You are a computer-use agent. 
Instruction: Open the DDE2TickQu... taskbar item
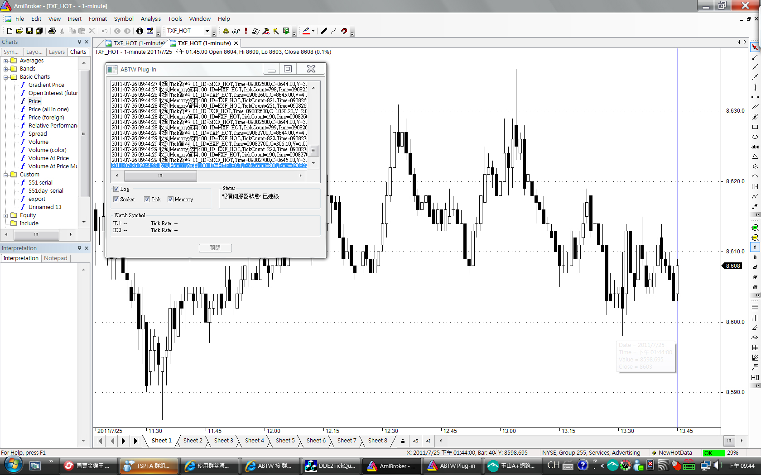click(331, 466)
